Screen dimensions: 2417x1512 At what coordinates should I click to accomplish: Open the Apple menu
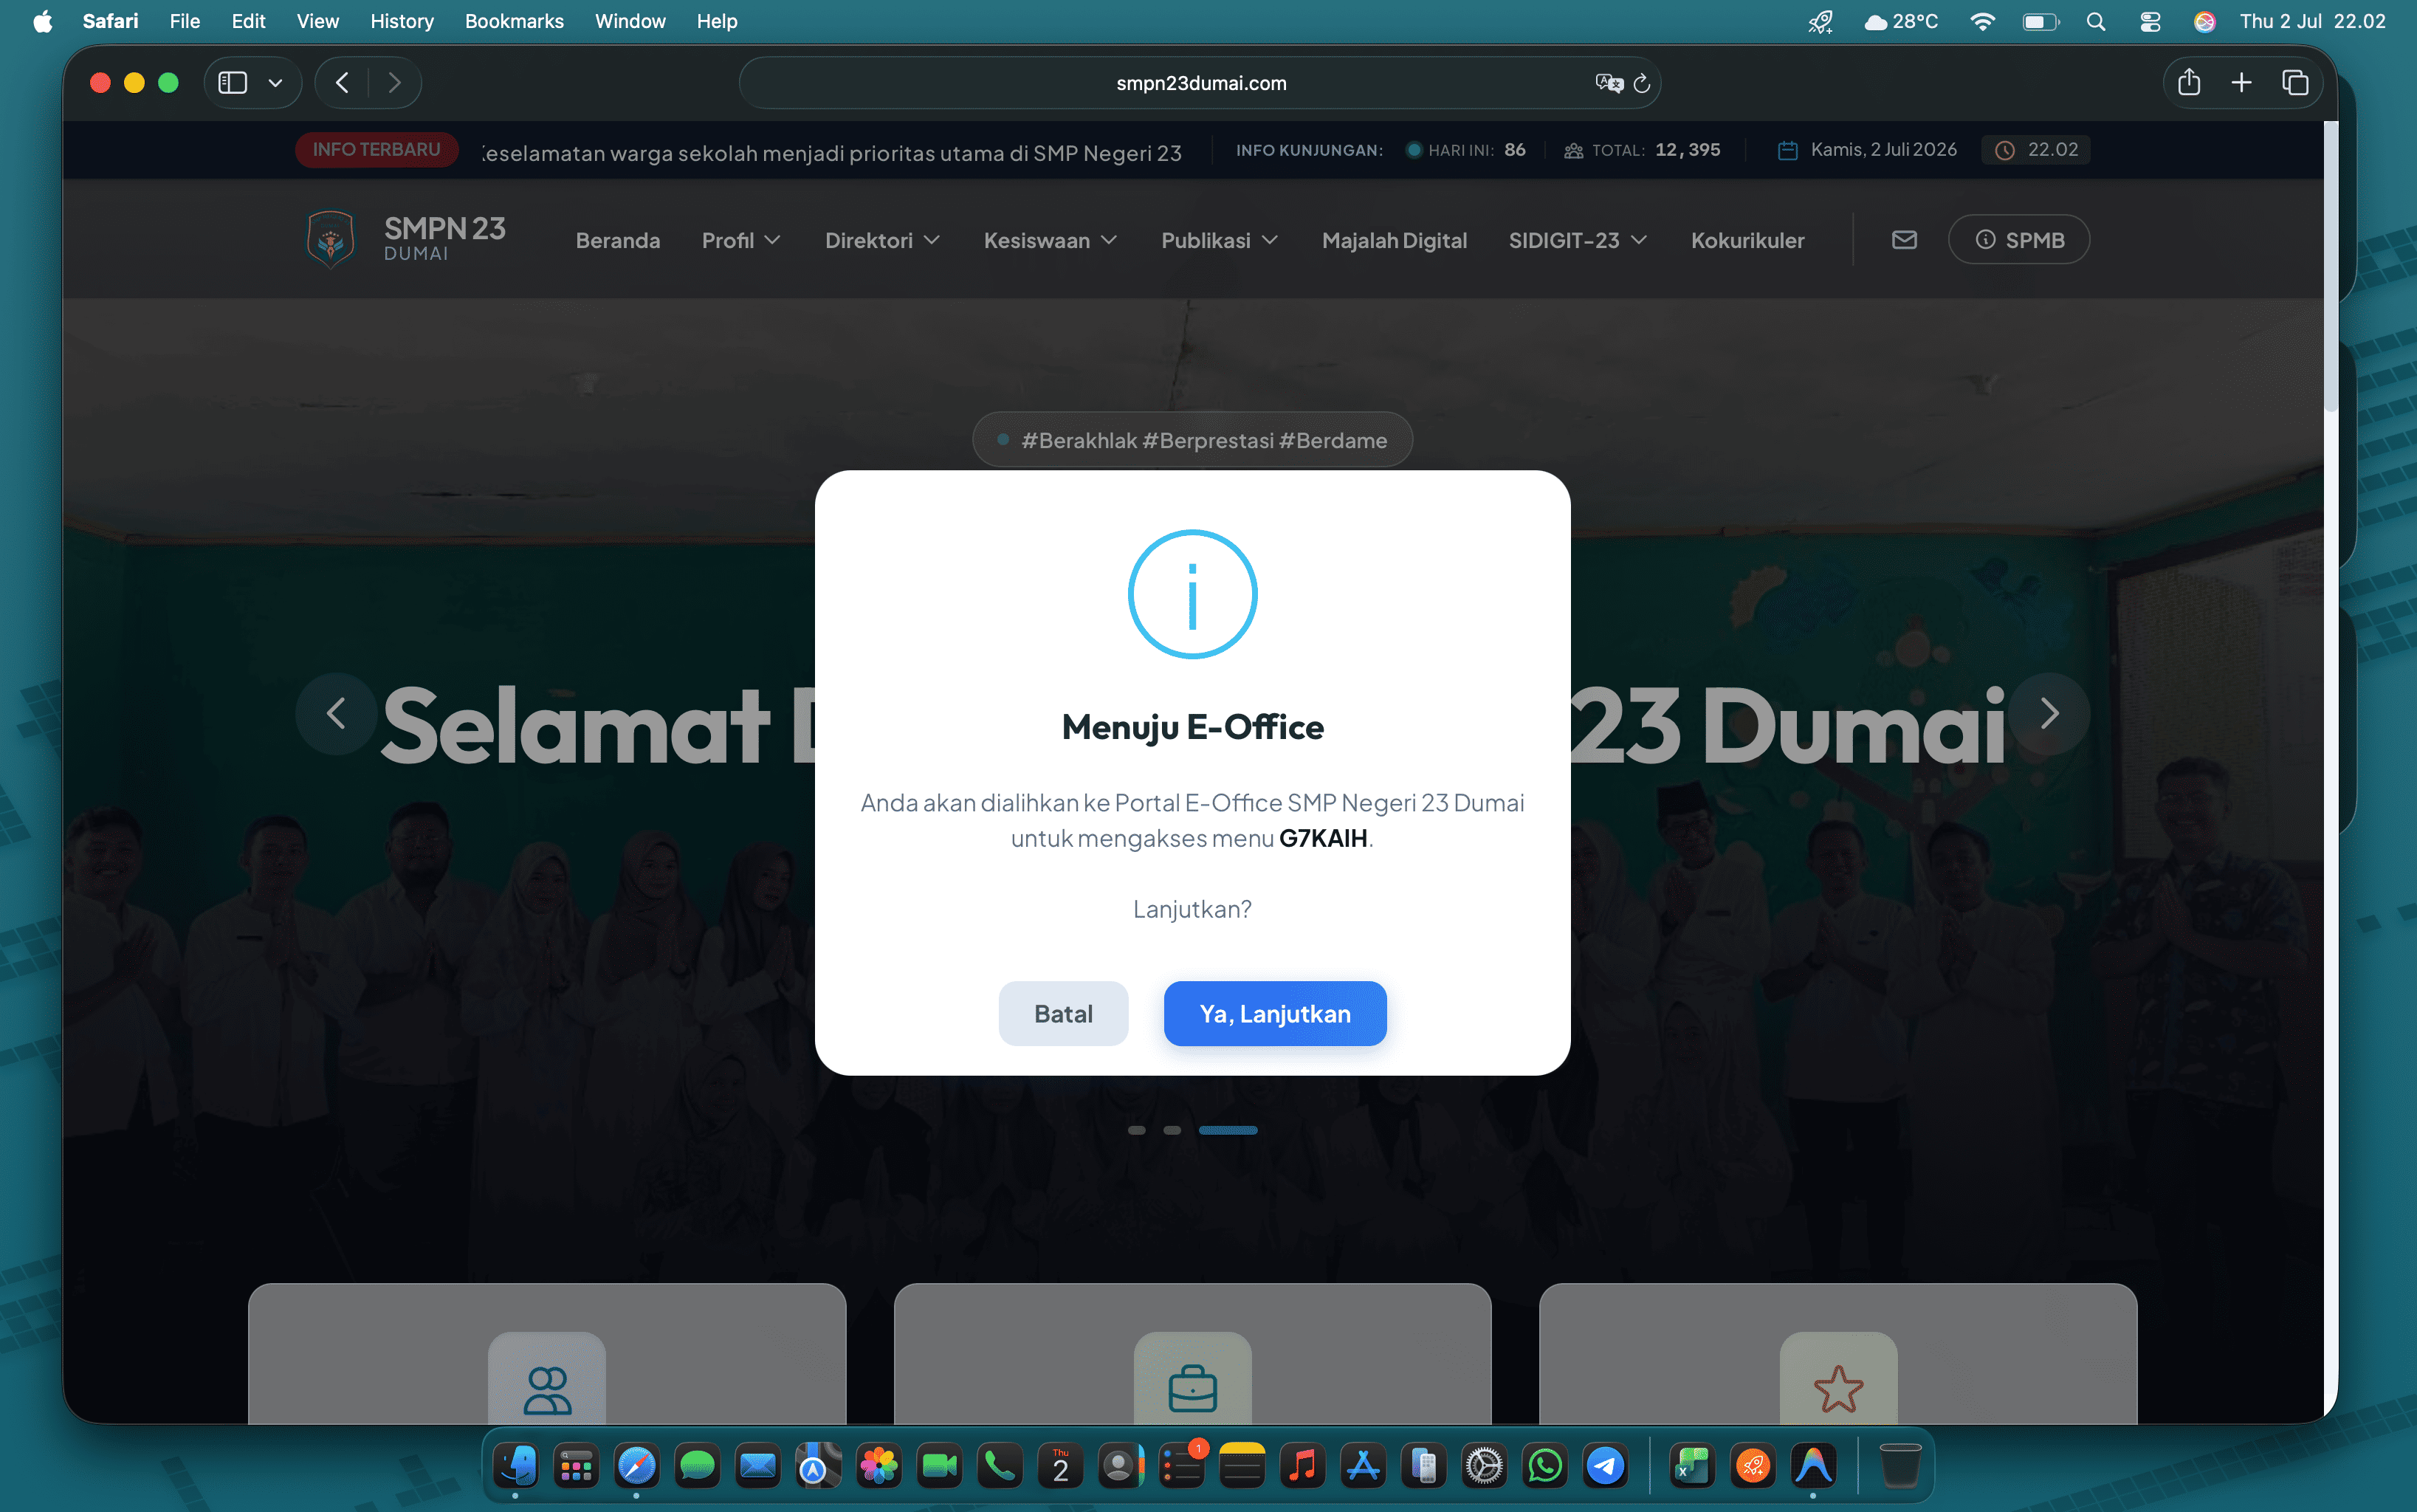(x=42, y=21)
